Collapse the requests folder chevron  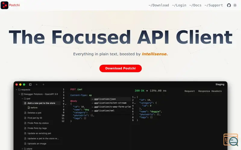(x=17, y=89)
